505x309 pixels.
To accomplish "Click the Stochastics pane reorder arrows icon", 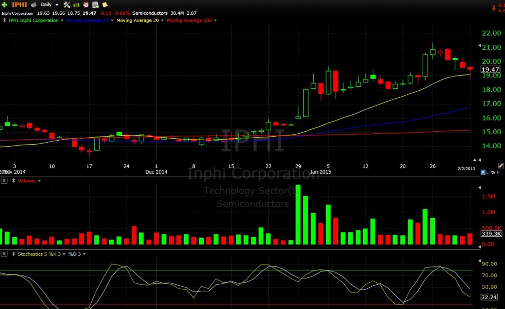I will coord(13,254).
